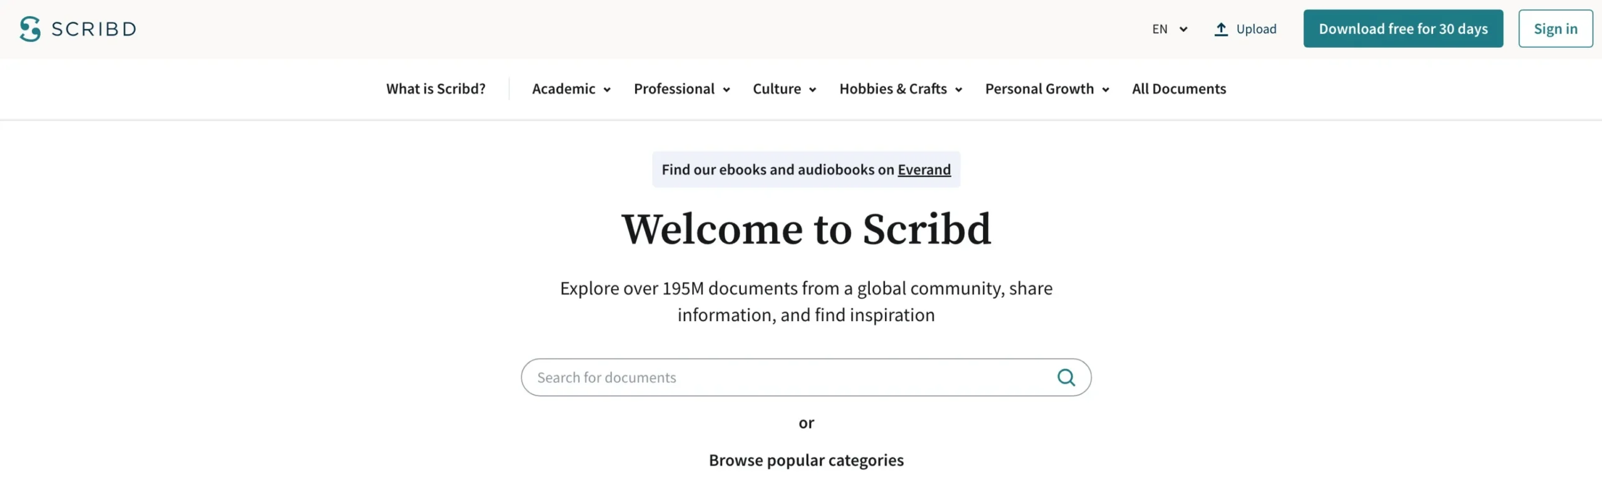The image size is (1602, 490).
Task: Click the Sign in button
Action: [1555, 28]
